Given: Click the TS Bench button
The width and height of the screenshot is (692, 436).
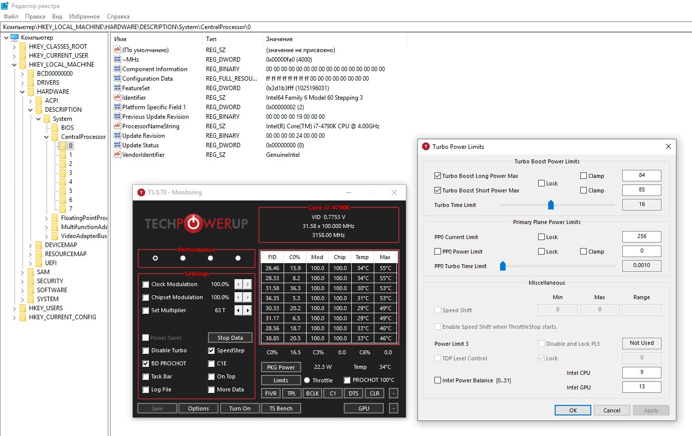Looking at the screenshot, I should [281, 408].
